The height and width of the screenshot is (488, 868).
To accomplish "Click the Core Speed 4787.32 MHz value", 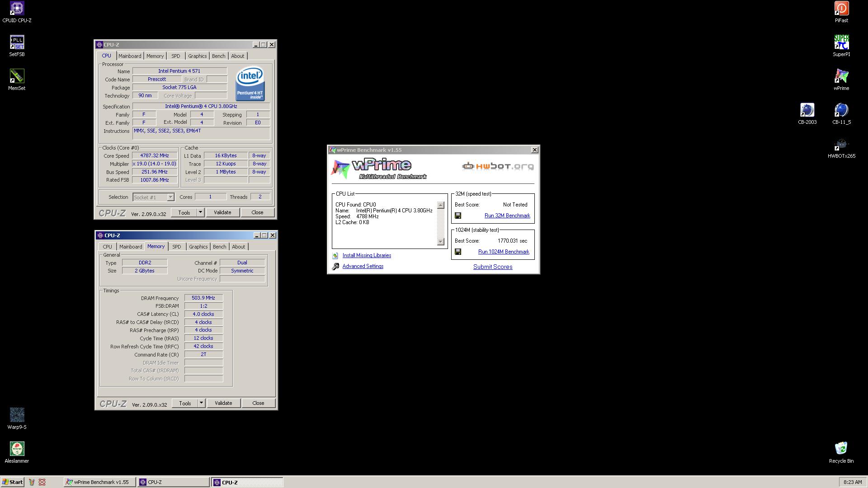I will click(155, 156).
